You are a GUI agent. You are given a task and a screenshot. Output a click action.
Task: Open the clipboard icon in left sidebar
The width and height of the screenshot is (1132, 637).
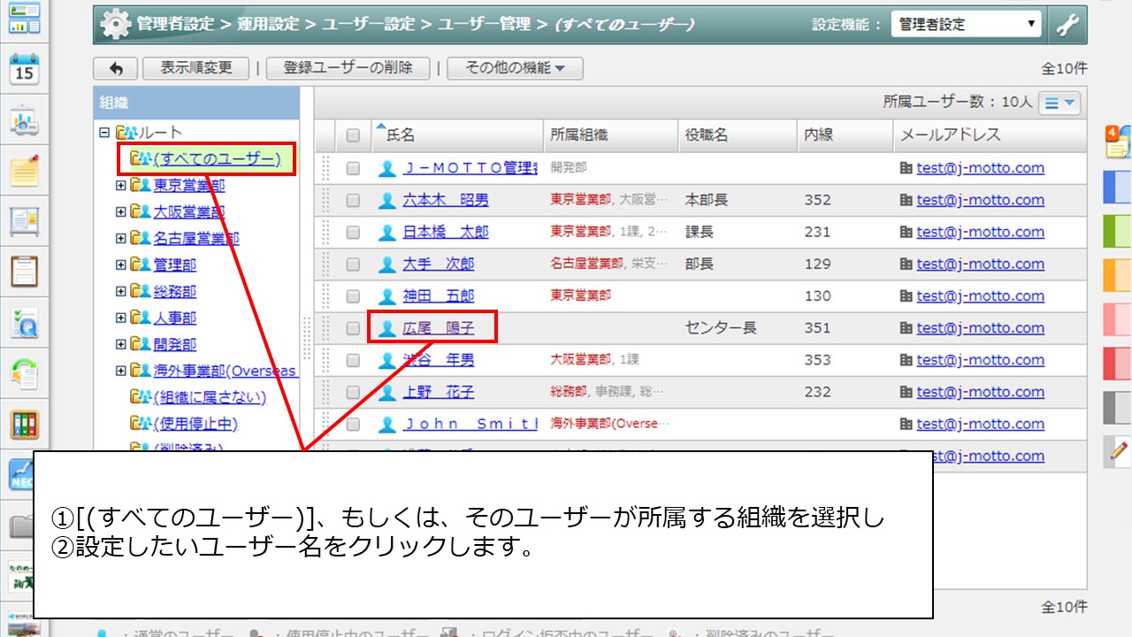[24, 270]
